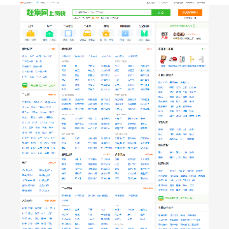Click the three-faces photo in the ad banner
229x229 pixels.
pos(179,34)
